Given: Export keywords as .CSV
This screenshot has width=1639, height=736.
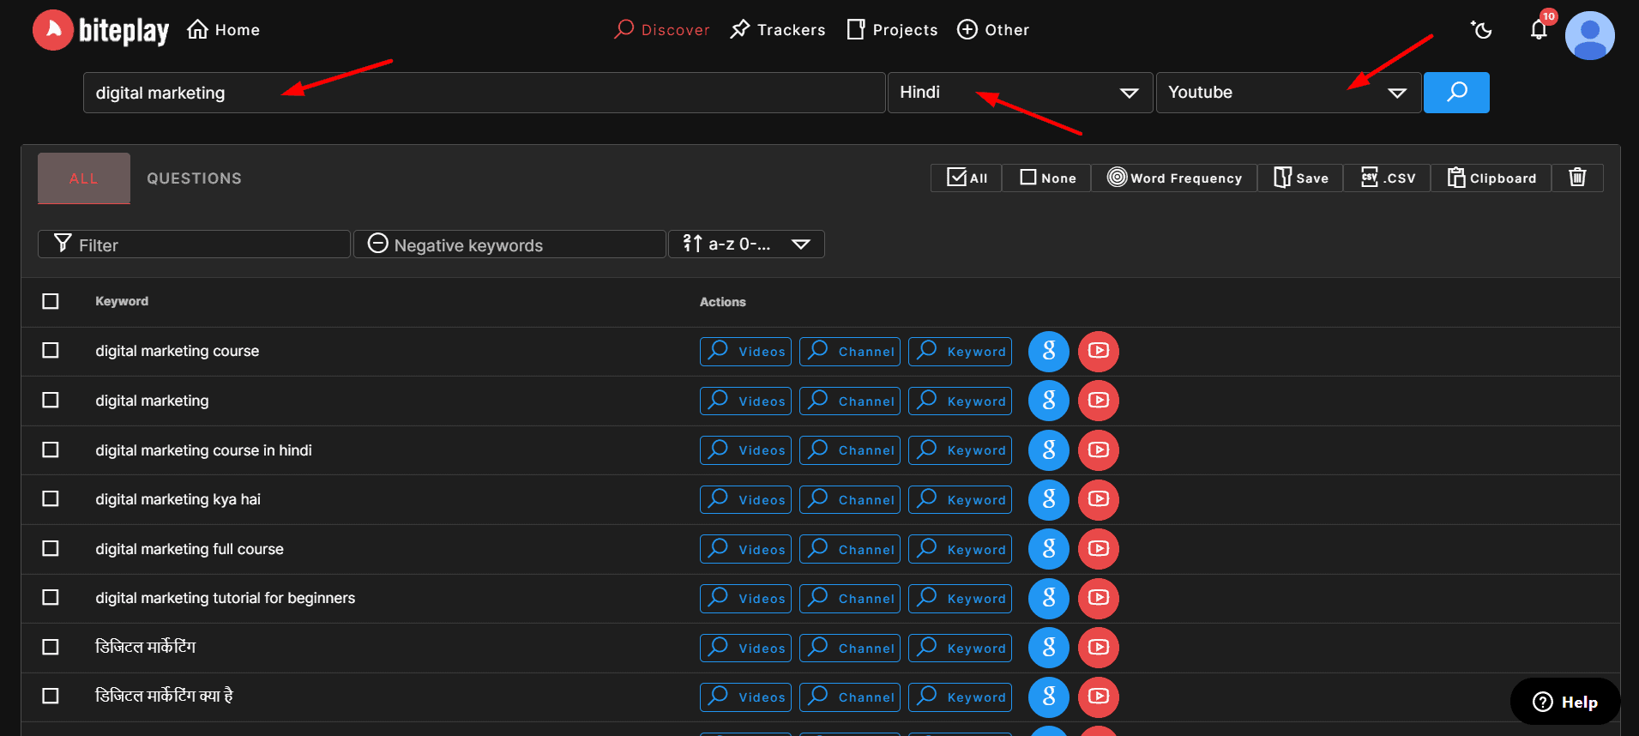Looking at the screenshot, I should [x=1387, y=178].
